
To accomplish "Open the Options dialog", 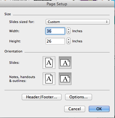I will (x=79, y=97).
